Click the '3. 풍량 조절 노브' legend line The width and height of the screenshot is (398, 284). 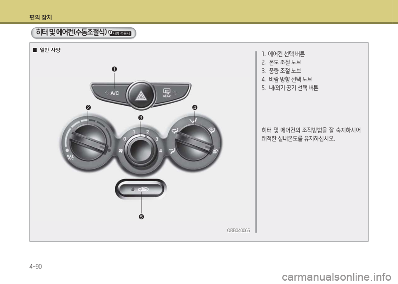pyautogui.click(x=281, y=70)
